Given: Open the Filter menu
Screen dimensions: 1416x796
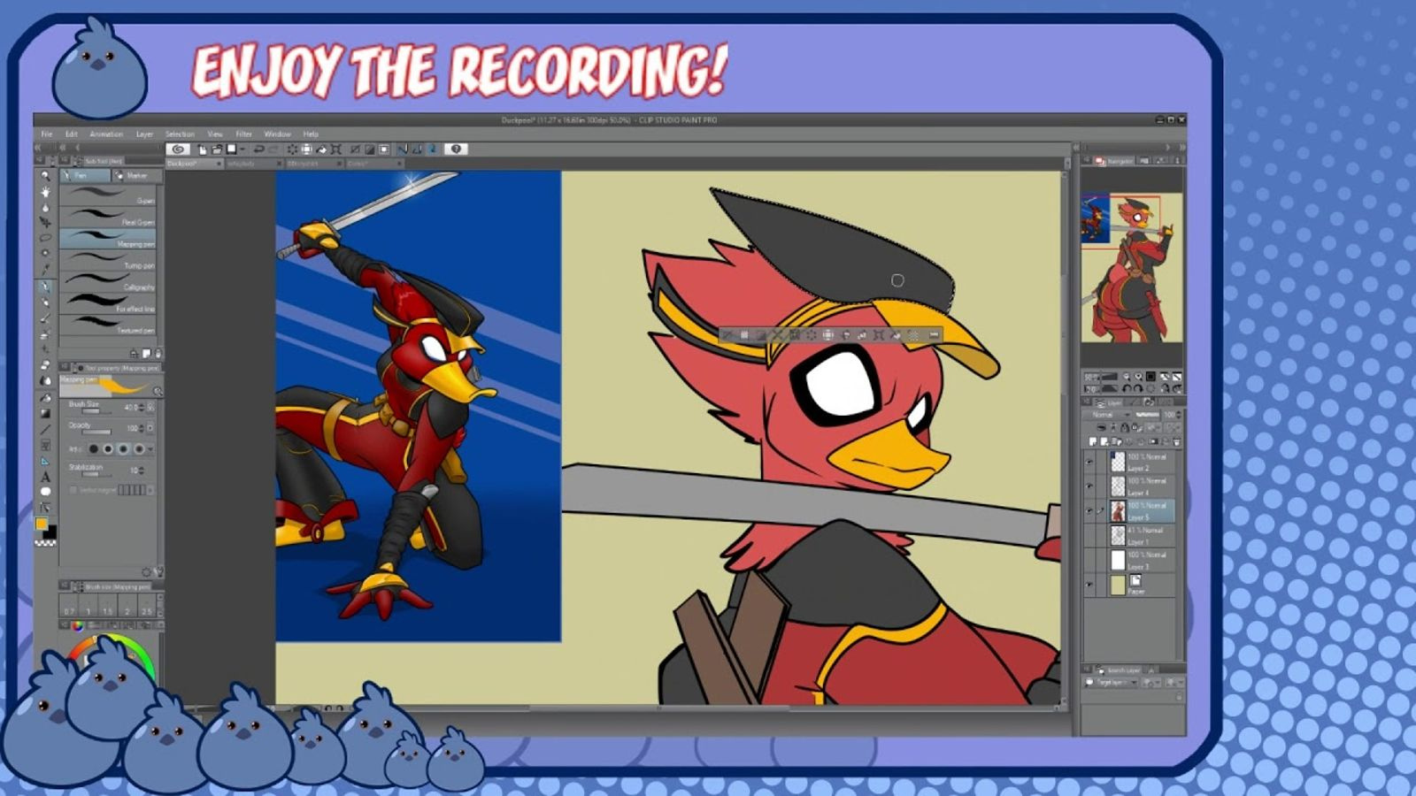Looking at the screenshot, I should click(243, 134).
